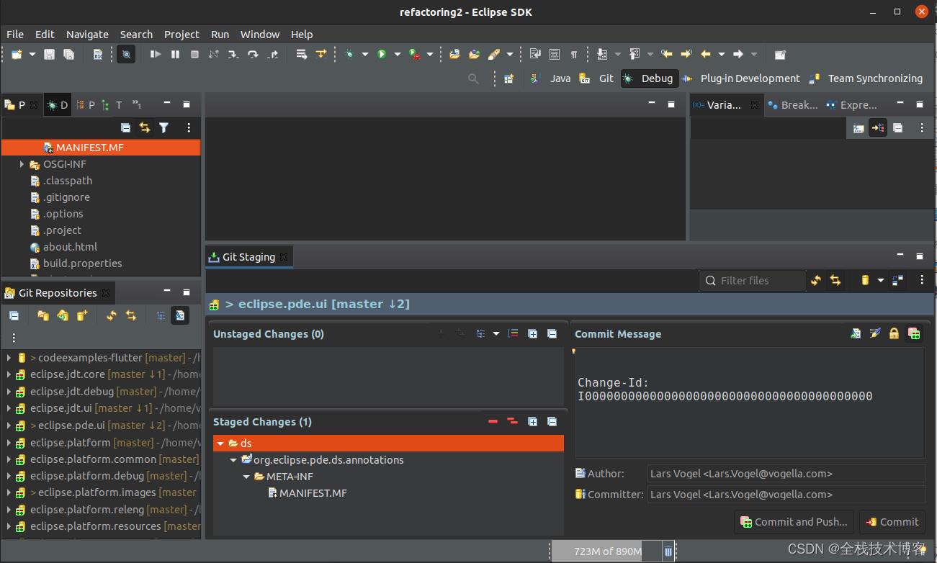Click the Open Perspective icon
The image size is (937, 563).
point(508,78)
